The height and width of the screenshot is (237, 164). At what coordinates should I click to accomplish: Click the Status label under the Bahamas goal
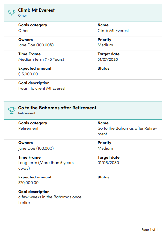103,177
